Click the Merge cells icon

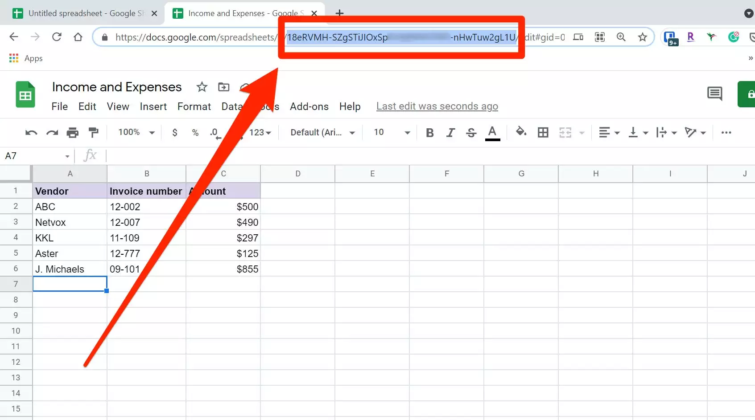[x=565, y=132]
